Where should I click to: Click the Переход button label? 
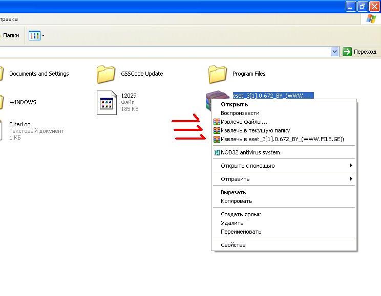pos(365,52)
